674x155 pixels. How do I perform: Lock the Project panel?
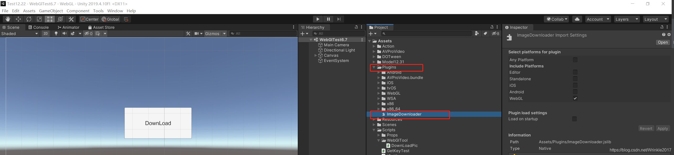(492, 27)
